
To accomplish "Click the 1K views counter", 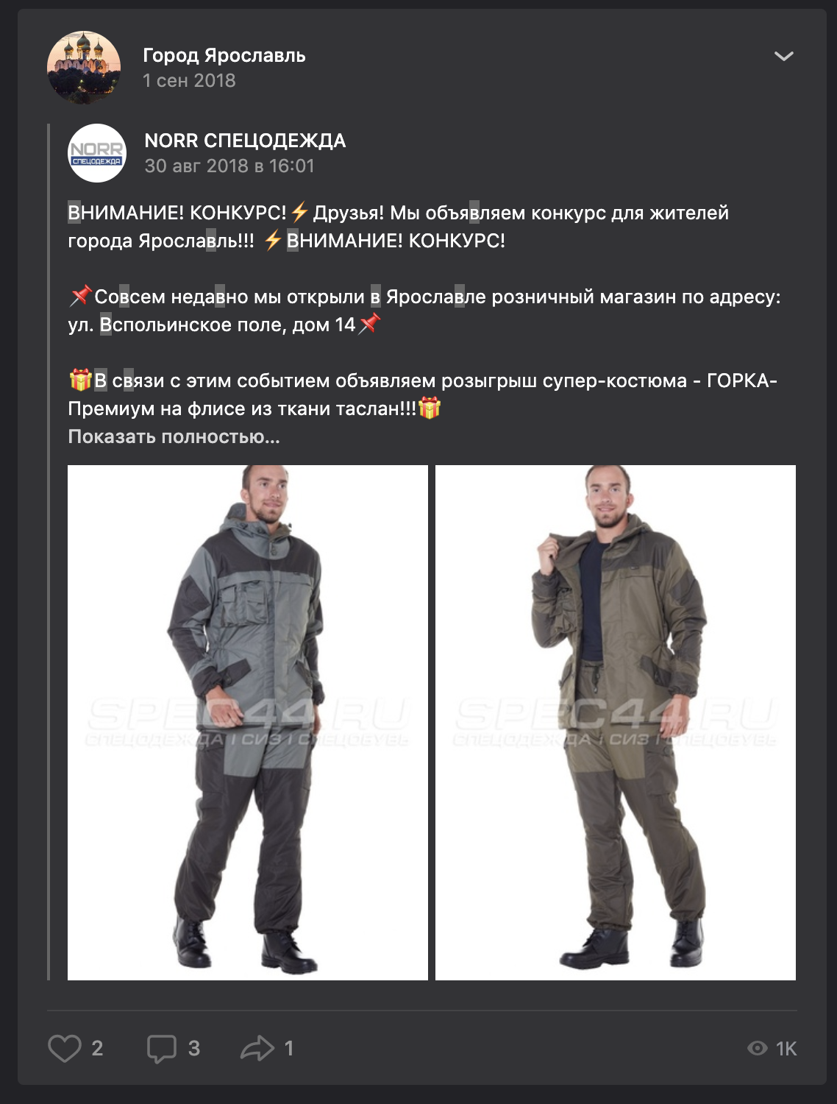I will coord(786,1049).
